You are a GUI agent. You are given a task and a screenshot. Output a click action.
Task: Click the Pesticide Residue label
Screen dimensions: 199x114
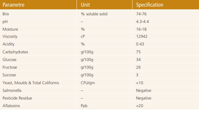coord(17,98)
